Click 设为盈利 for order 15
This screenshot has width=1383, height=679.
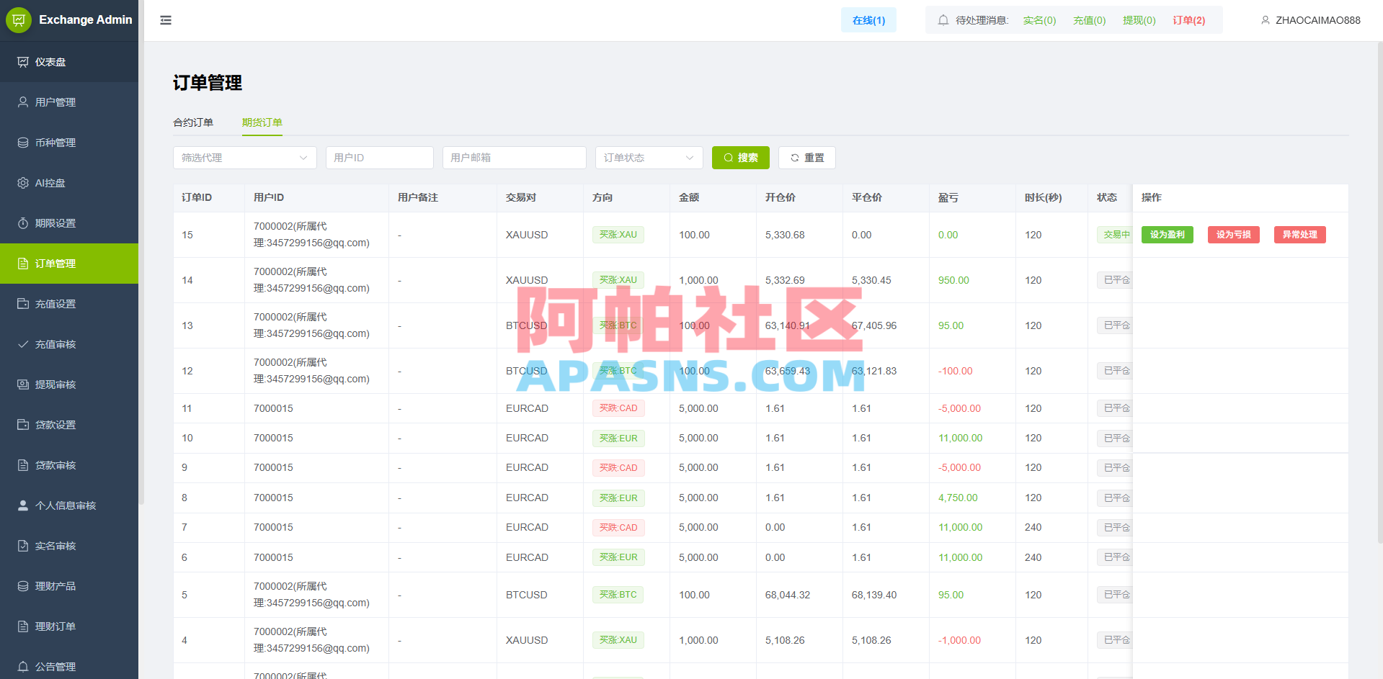pyautogui.click(x=1168, y=235)
